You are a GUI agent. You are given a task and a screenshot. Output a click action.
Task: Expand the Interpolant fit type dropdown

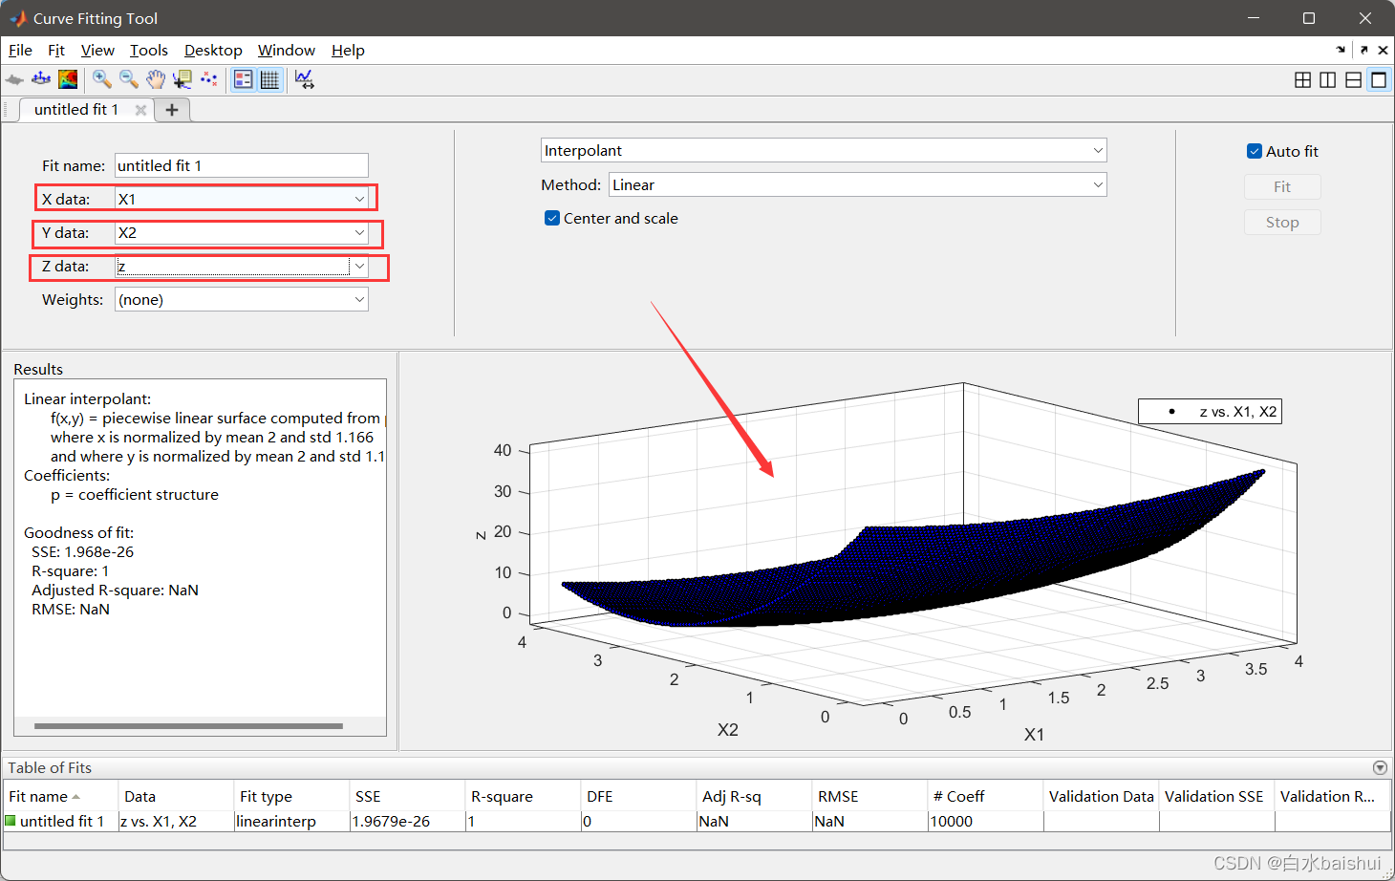pyautogui.click(x=824, y=150)
